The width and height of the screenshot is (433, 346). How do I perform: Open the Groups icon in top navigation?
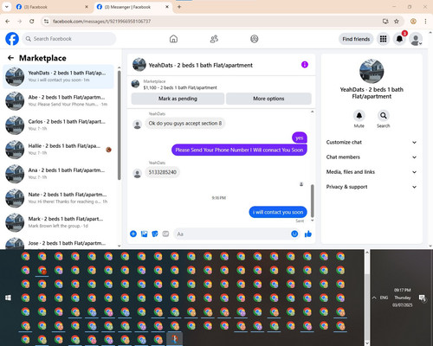255,39
